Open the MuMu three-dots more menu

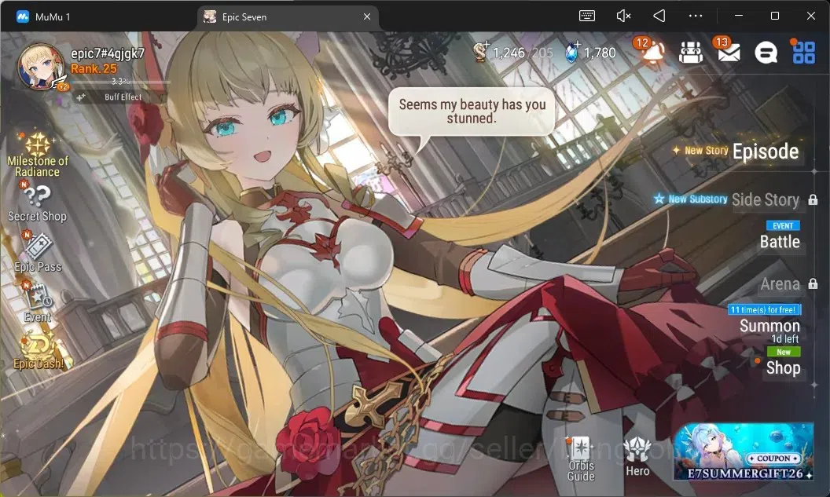click(x=696, y=16)
